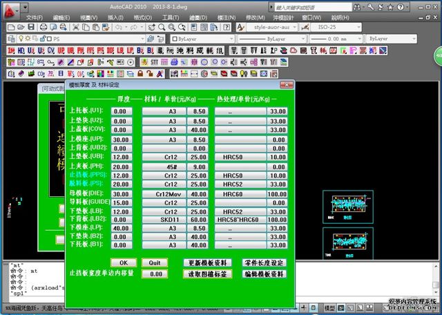Viewport: 442px width, 315px height.
Task: Open the 視圖(V) menu
Action: (x=88, y=18)
